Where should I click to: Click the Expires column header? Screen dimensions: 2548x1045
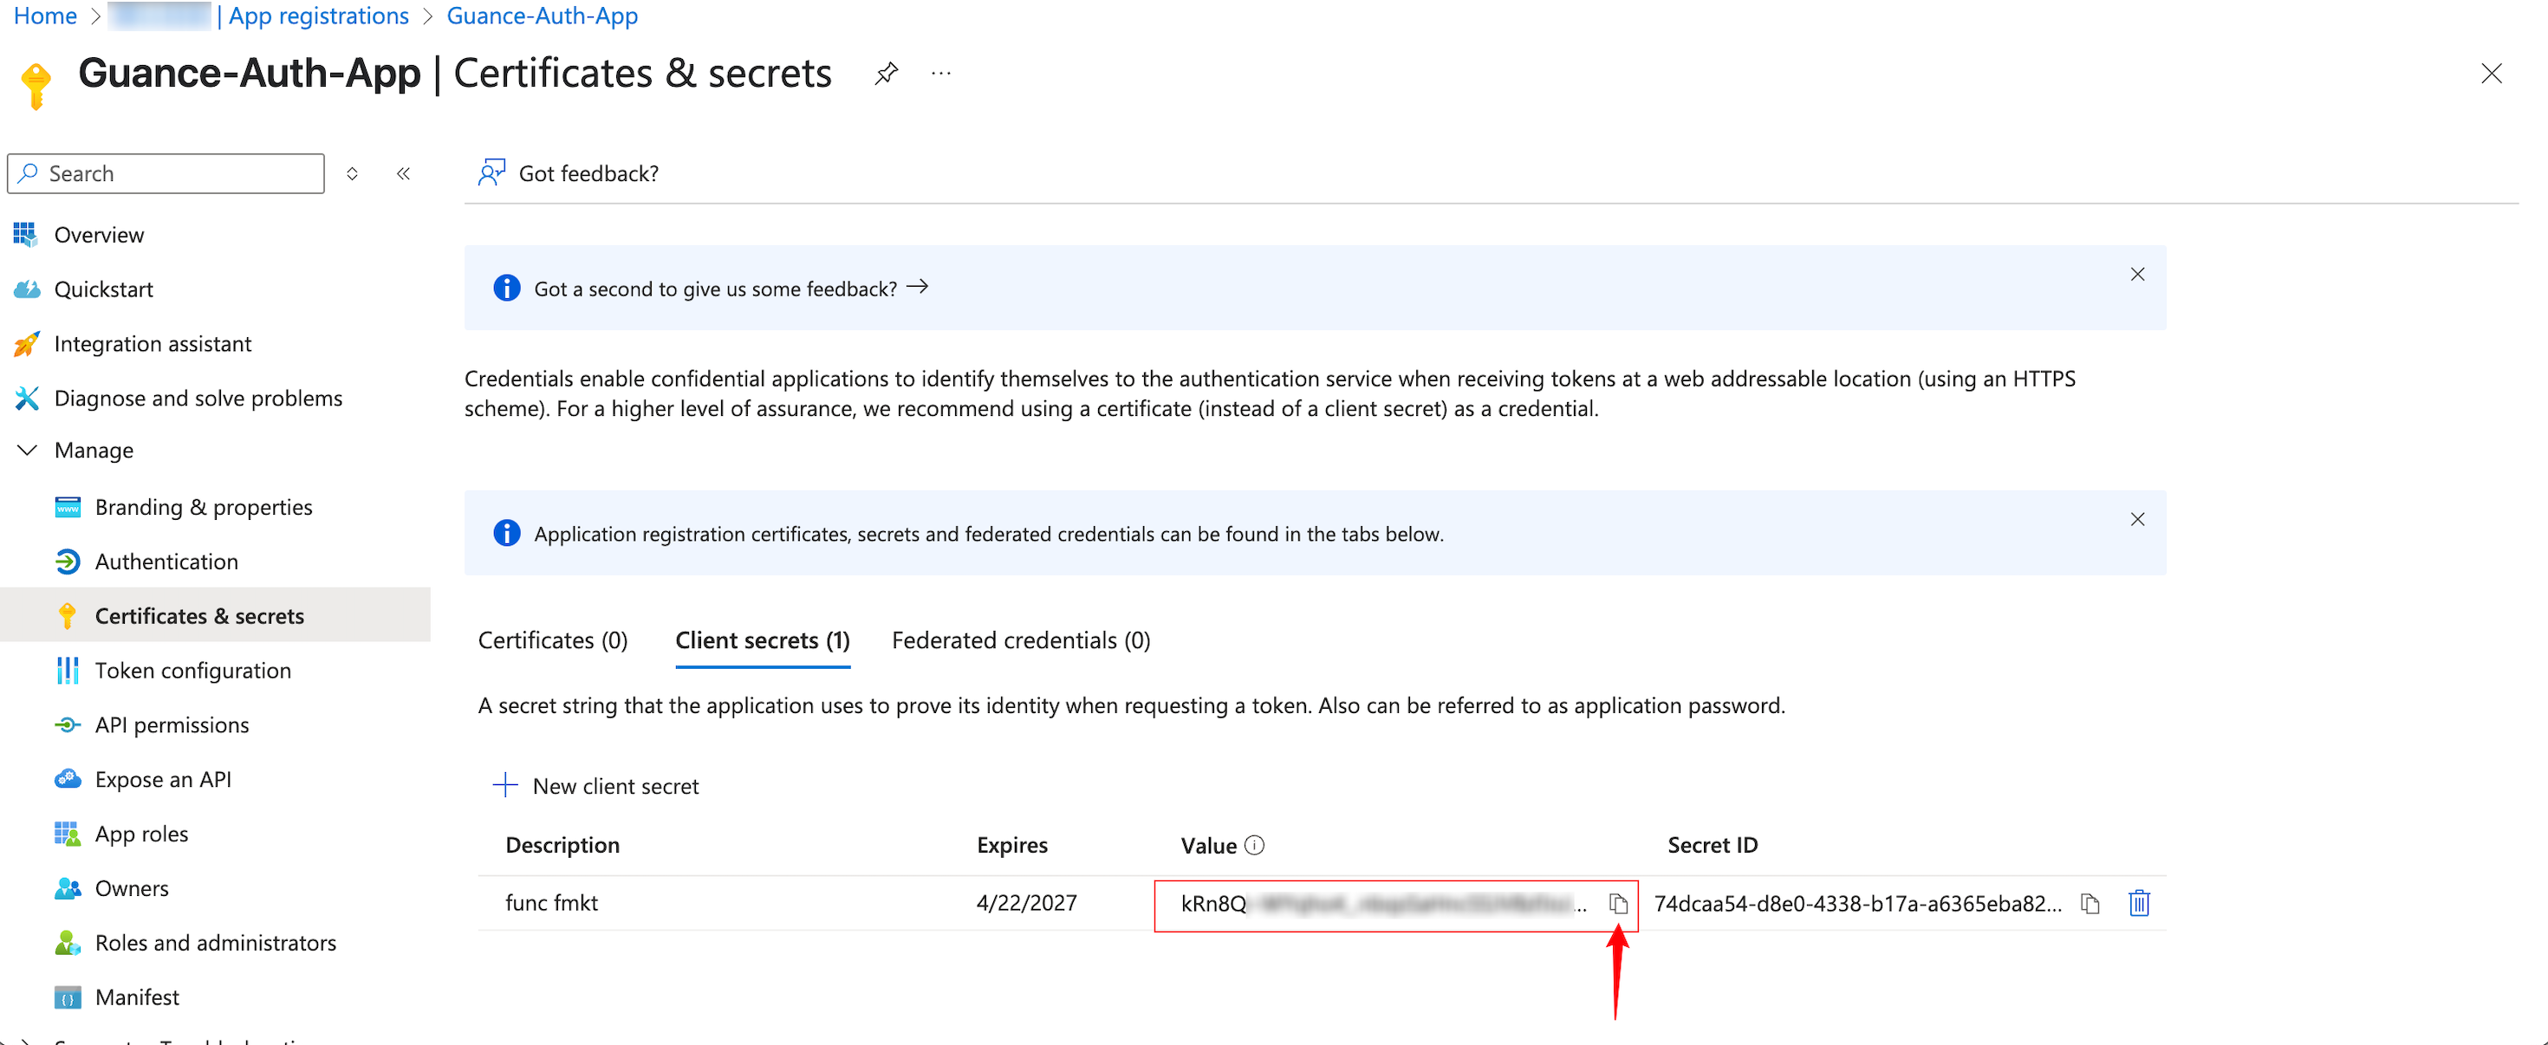[x=1012, y=846]
